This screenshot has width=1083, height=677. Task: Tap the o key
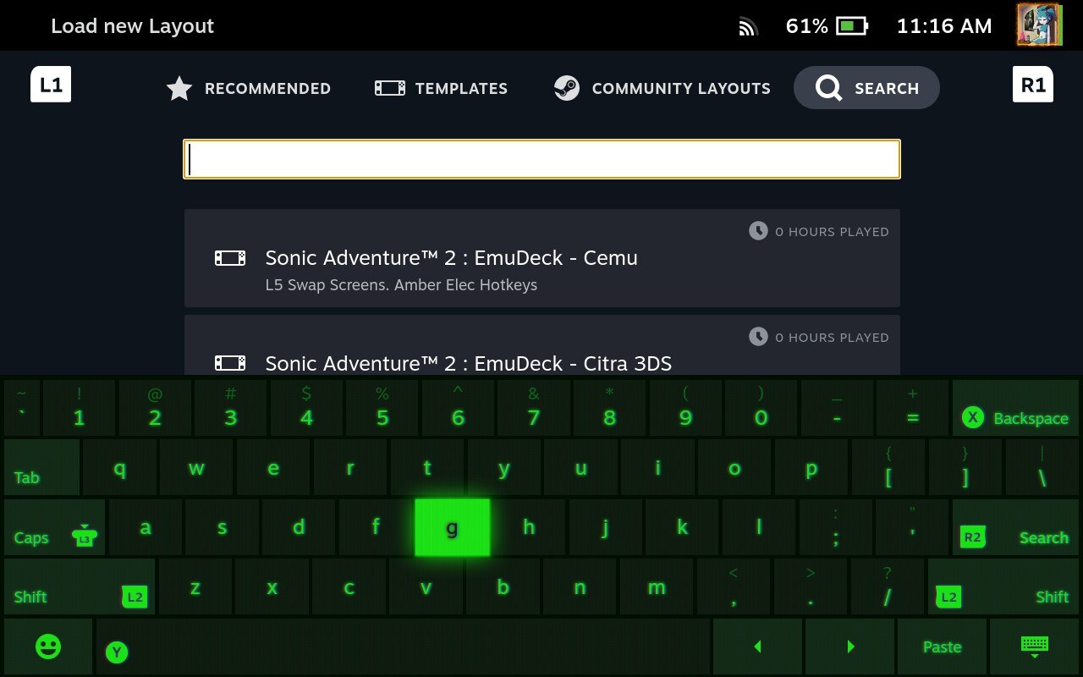[734, 467]
